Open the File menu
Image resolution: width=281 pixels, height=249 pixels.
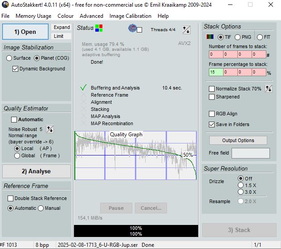(x=5, y=16)
